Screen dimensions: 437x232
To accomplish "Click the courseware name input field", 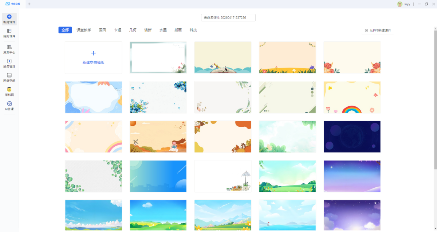I will click(x=228, y=17).
